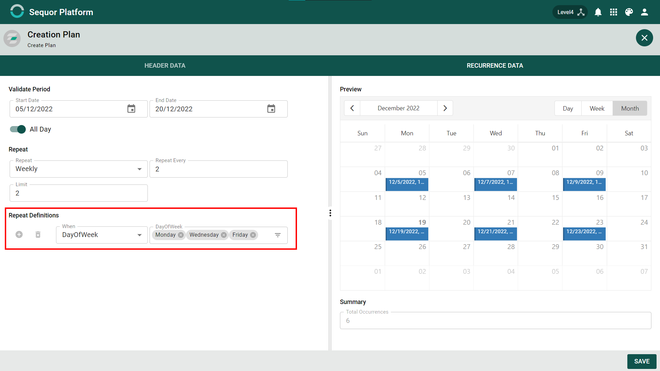Viewport: 660px width, 371px height.
Task: Save the plan
Action: tap(642, 361)
